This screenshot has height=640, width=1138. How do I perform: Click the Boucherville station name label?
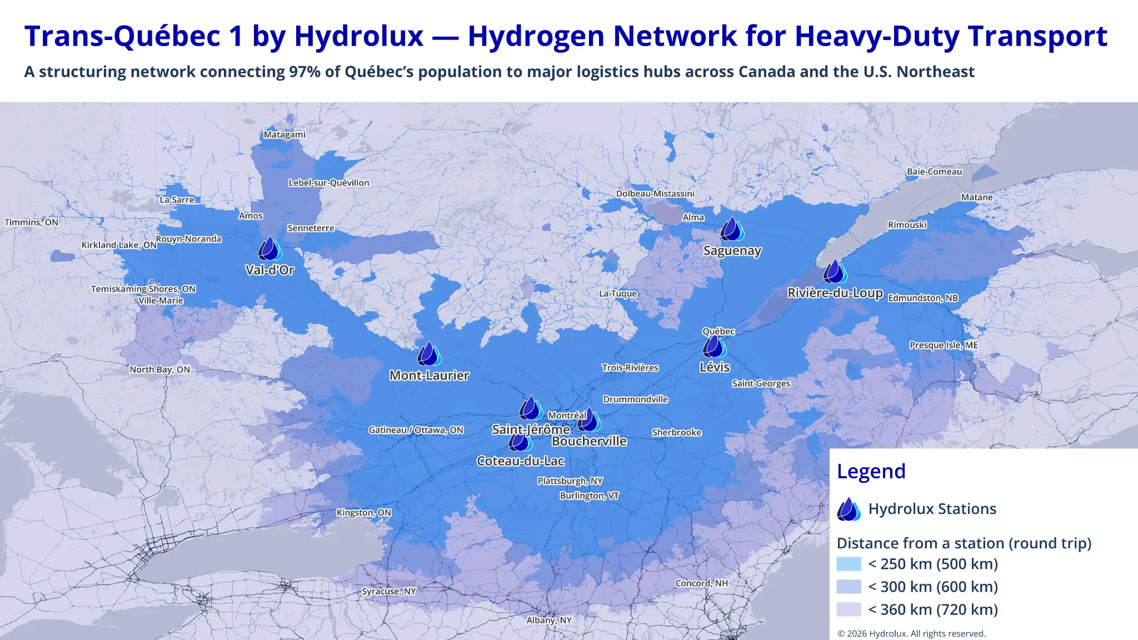[590, 442]
